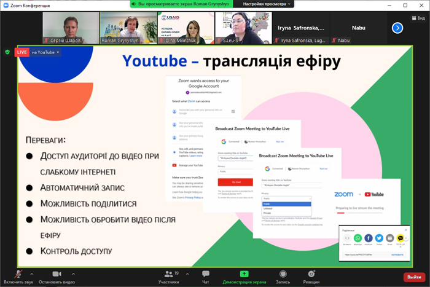
Task: Click the Zoom app icon in title bar
Action: tap(6, 5)
